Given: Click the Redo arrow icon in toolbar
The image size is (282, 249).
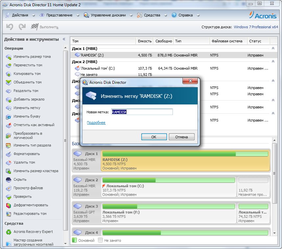Looking at the screenshot, I should click(x=22, y=27).
